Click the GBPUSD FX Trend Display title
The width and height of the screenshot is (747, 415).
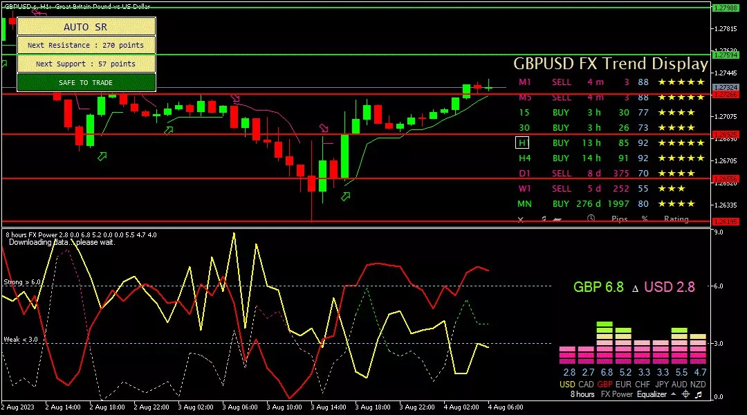(611, 64)
